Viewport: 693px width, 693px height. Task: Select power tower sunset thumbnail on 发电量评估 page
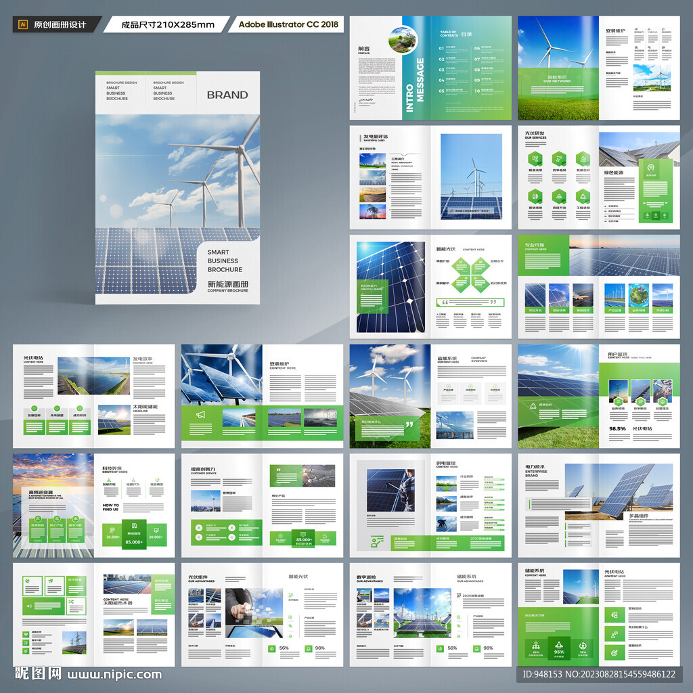tap(373, 211)
